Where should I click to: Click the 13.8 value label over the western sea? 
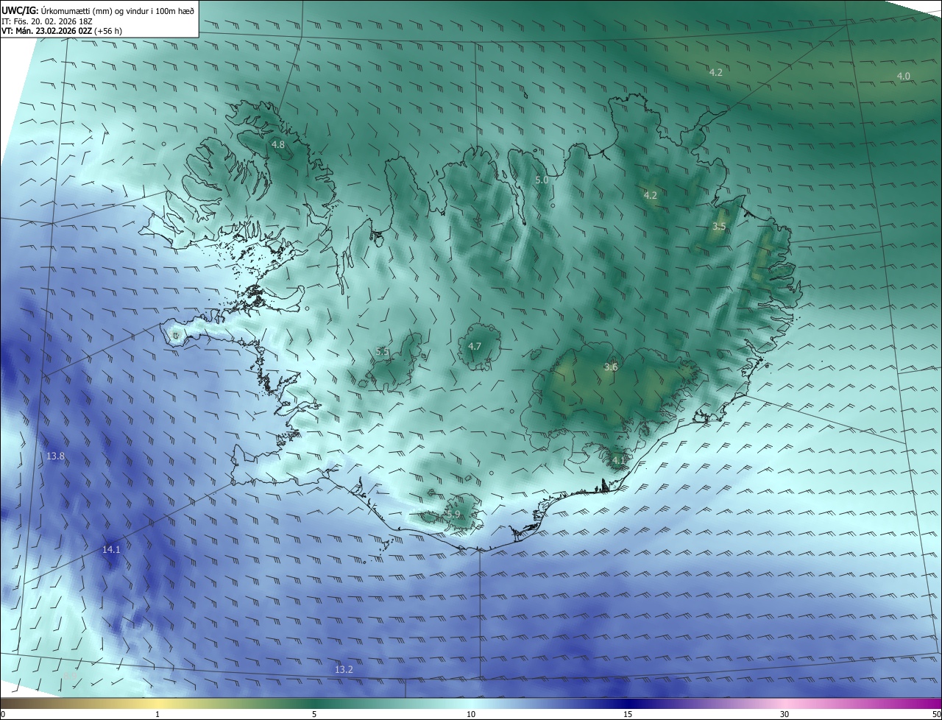56,456
